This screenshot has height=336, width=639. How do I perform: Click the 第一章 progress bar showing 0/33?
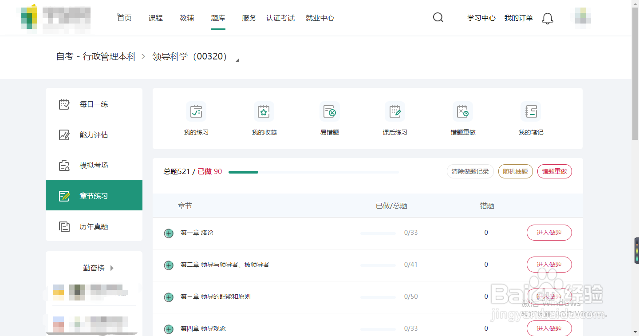click(378, 233)
